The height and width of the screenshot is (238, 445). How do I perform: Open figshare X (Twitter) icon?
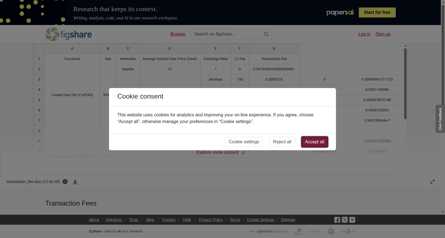tap(345, 220)
